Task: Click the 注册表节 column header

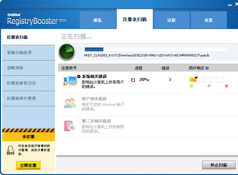Action: 69,68
